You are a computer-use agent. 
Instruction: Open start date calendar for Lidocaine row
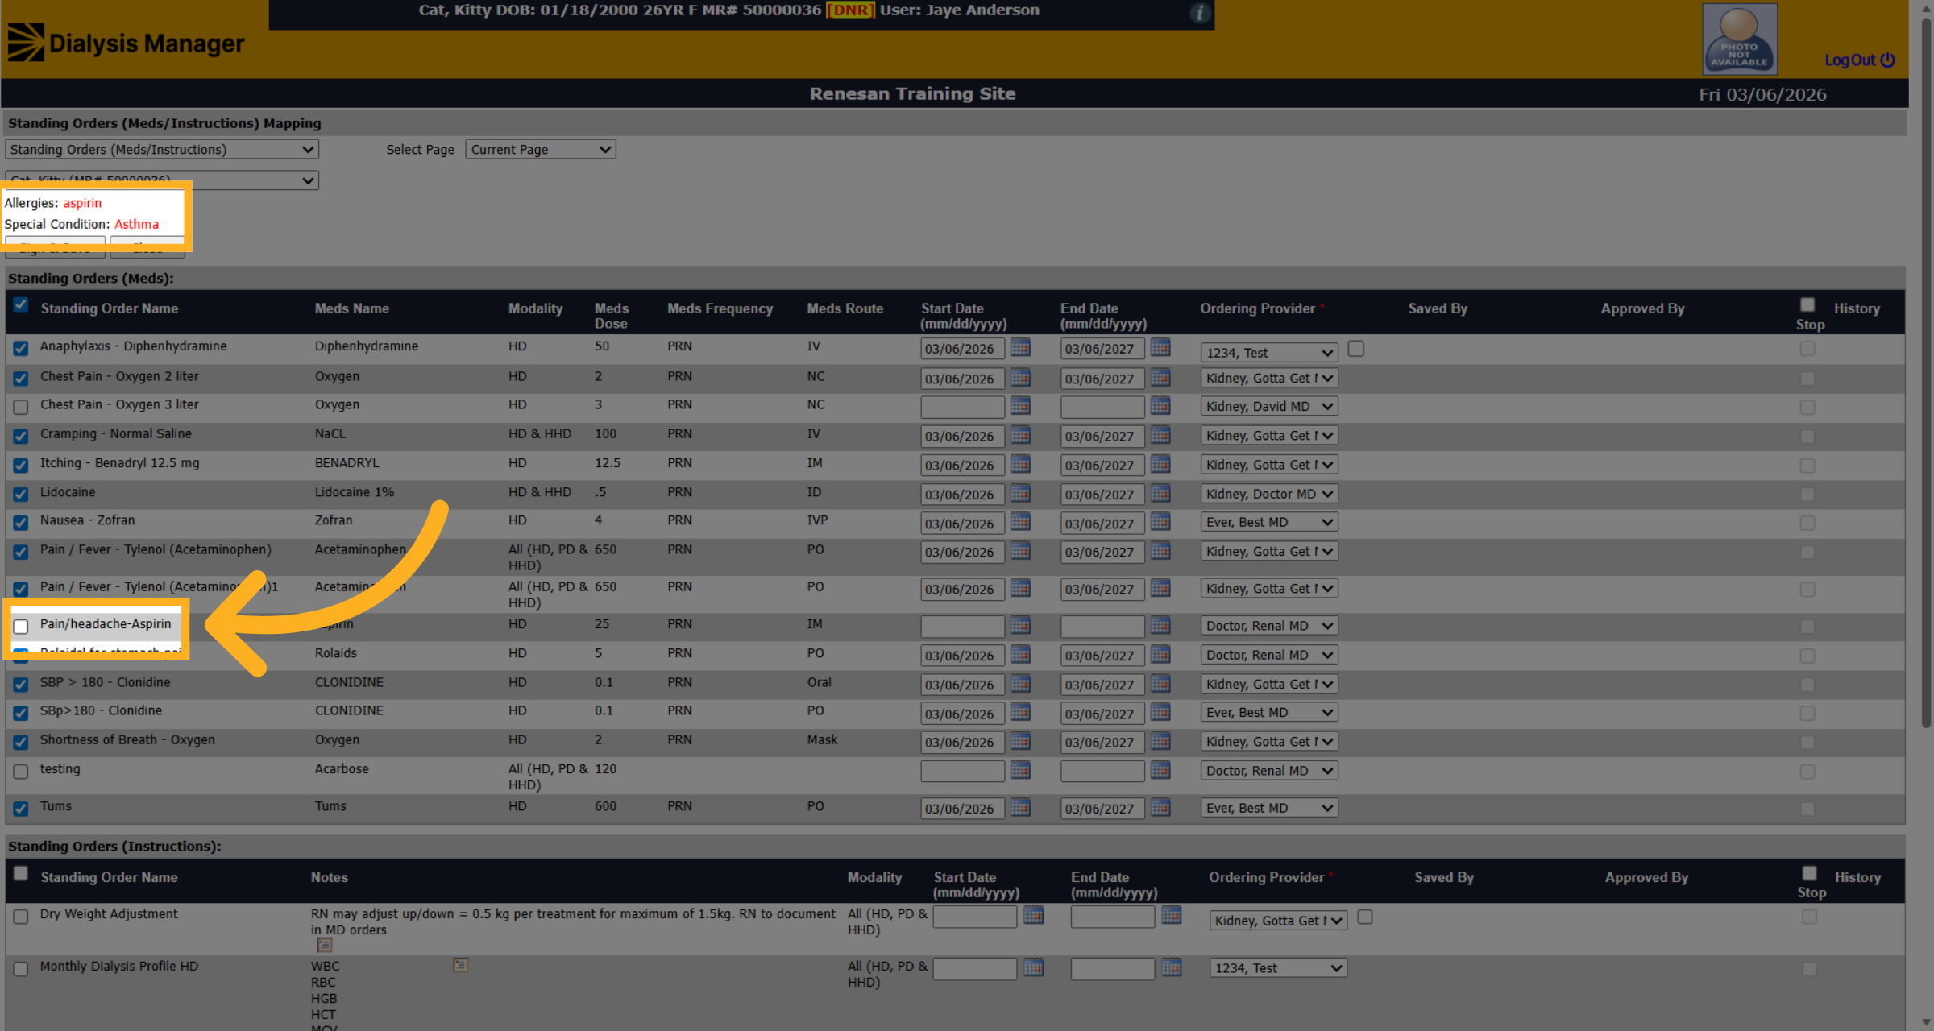[x=1020, y=493]
